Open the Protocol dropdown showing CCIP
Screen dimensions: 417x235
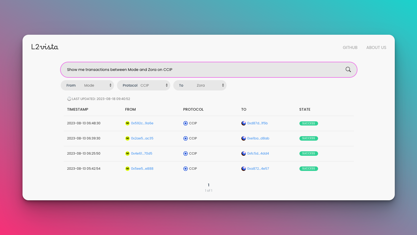[144, 85]
